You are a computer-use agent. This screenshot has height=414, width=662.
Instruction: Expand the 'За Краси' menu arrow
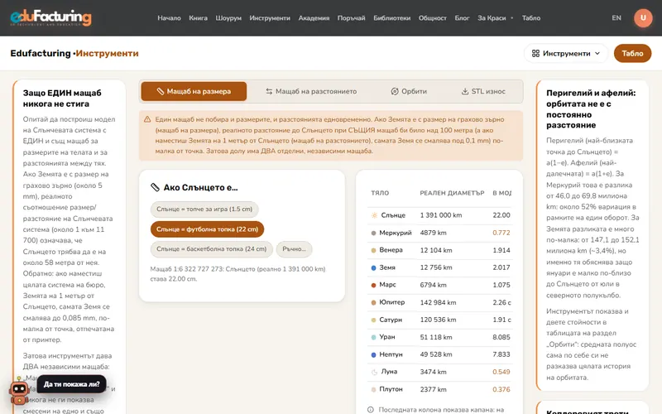[x=512, y=18]
